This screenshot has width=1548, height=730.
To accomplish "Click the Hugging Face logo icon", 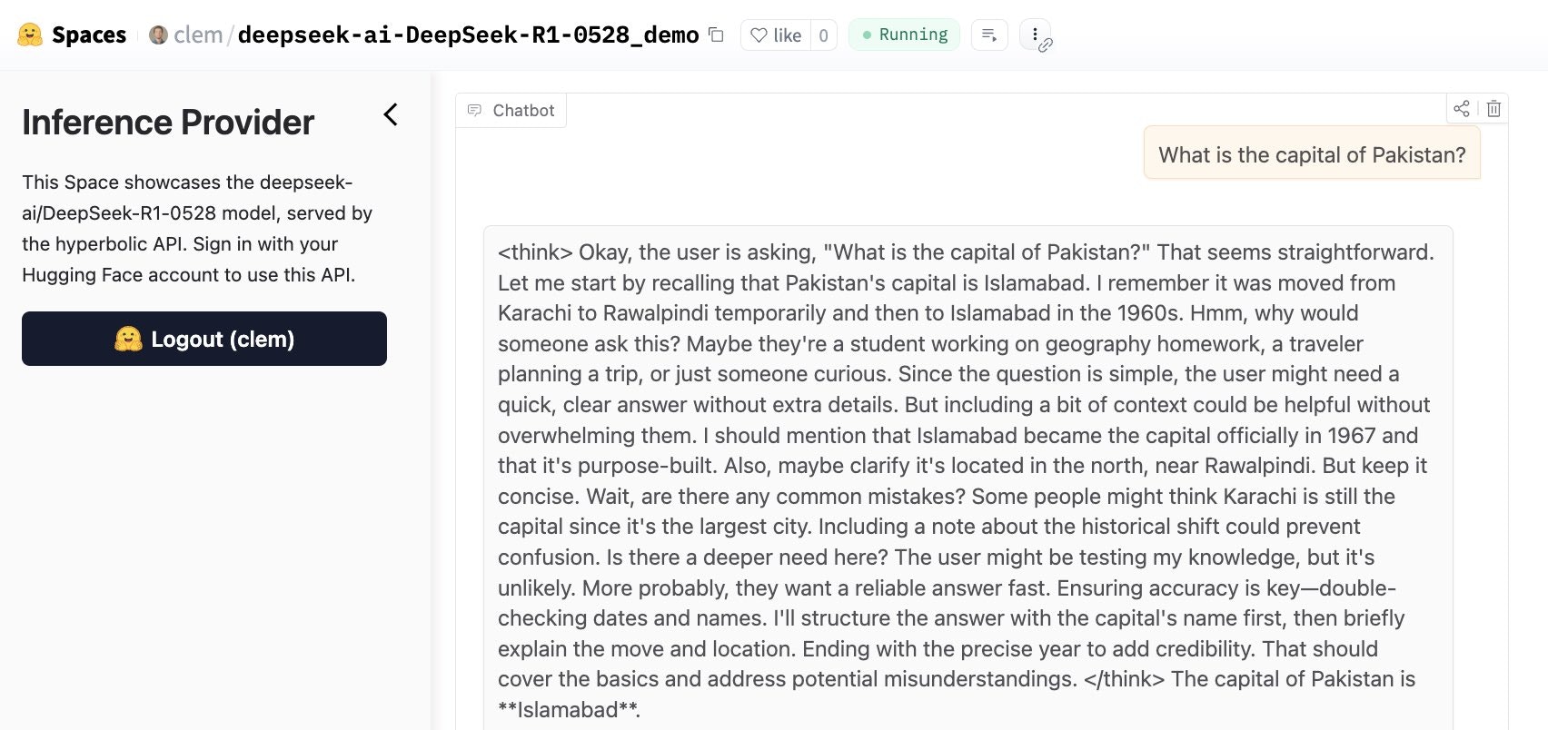I will (30, 35).
